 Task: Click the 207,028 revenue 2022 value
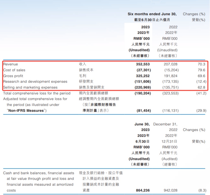(x=171, y=64)
